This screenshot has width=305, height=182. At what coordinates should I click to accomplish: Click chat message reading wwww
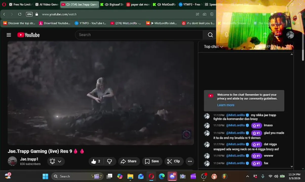269,156
